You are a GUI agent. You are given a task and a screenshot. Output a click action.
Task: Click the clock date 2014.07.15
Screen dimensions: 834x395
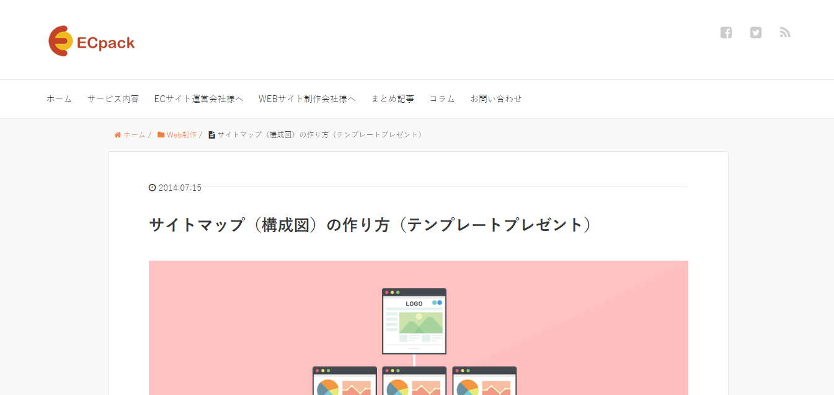(x=175, y=188)
